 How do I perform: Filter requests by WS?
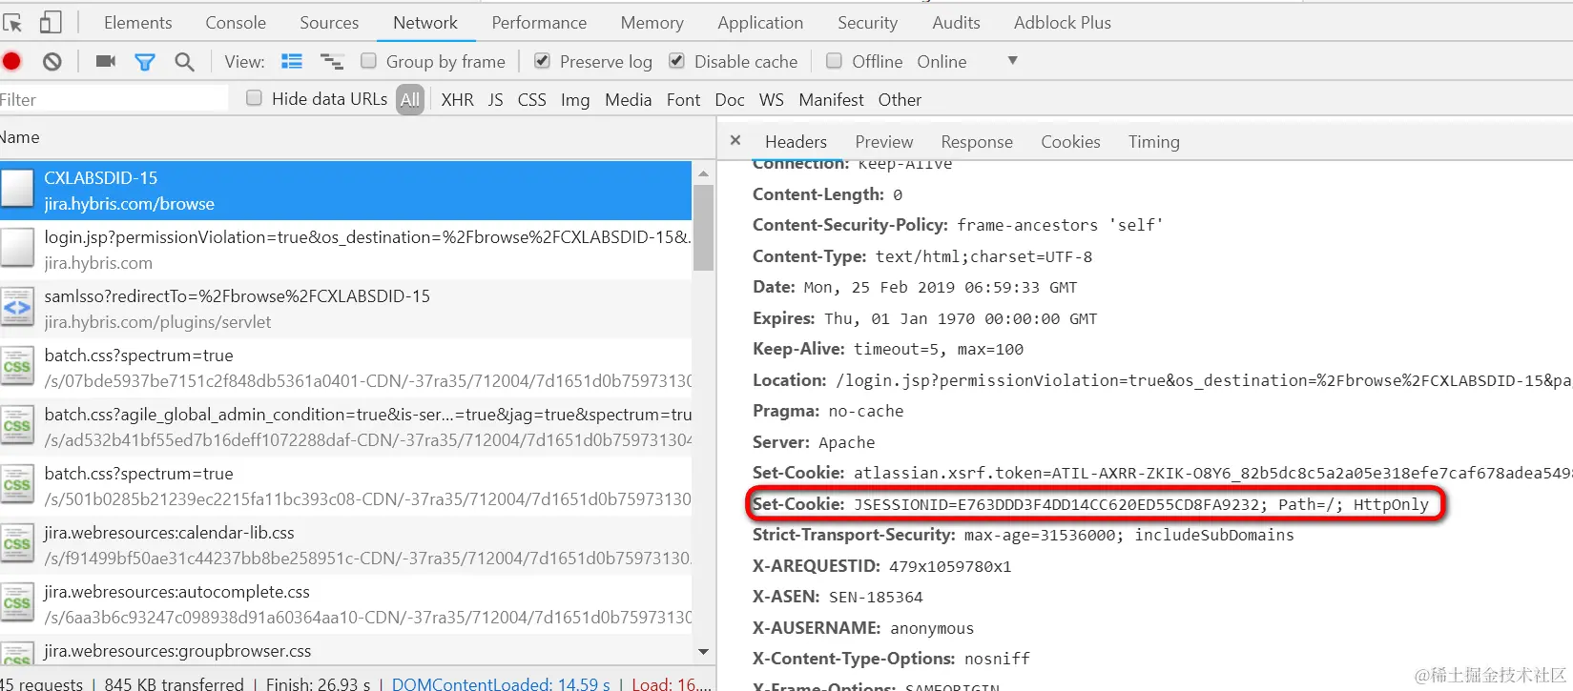[x=771, y=99]
